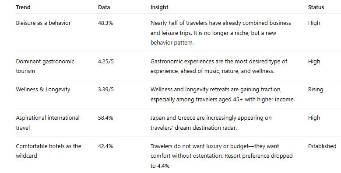Click the Data column header
Viewport: 341px width, 173px height.
(x=104, y=7)
